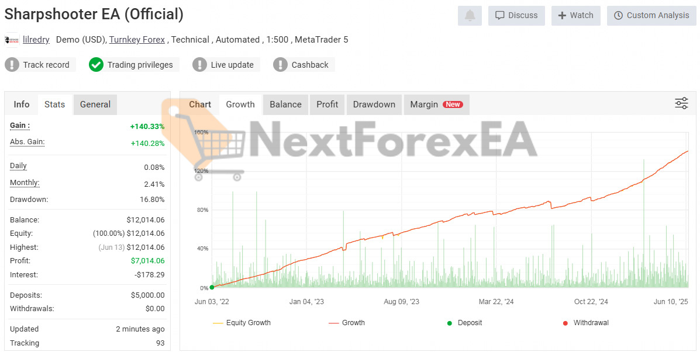Click the Trading privileges green checkmark icon
This screenshot has height=352, width=700.
point(96,65)
